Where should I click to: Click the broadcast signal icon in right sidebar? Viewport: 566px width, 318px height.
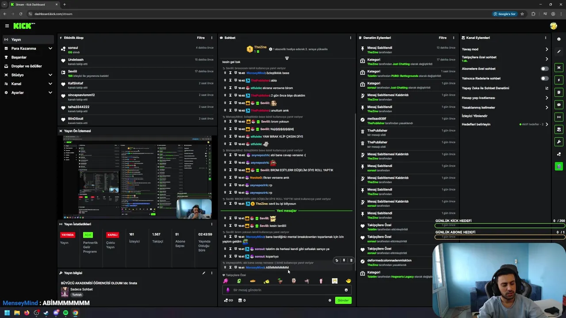(559, 117)
